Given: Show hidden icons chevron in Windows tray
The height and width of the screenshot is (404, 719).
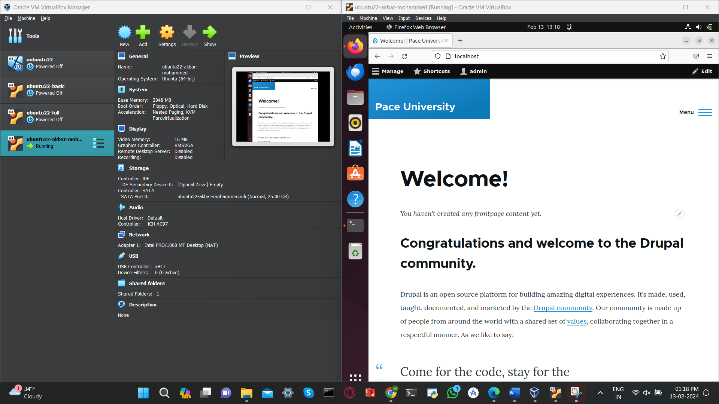Looking at the screenshot, I should (x=600, y=393).
